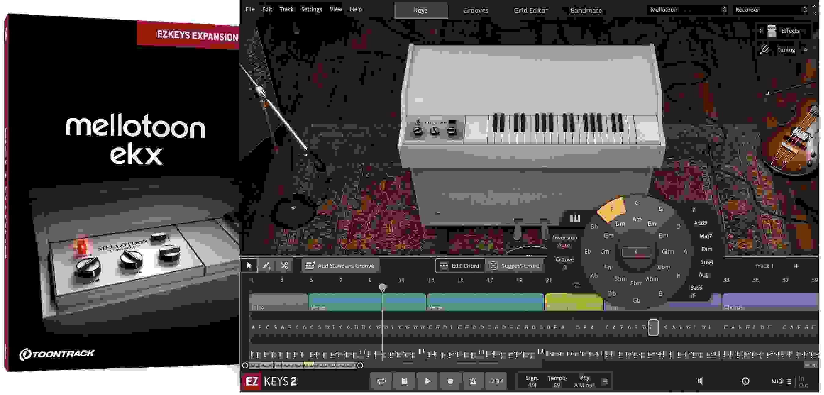Viewport: 824px width, 395px height.
Task: Open the Settings menu
Action: [312, 9]
